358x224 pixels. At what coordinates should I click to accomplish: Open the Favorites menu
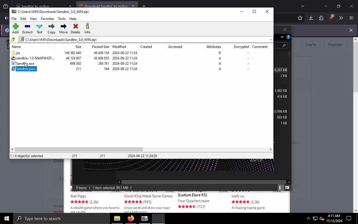point(47,19)
